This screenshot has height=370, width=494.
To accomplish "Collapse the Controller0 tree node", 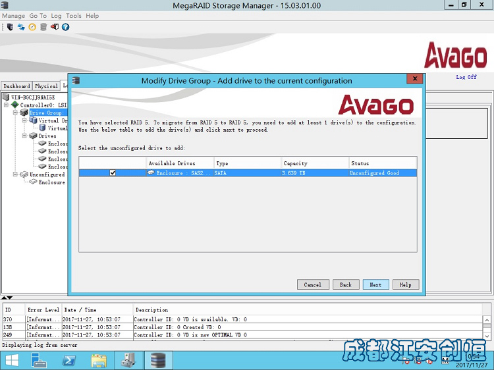I will point(6,105).
